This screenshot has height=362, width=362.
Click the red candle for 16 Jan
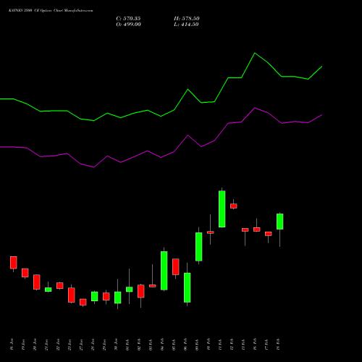click(14, 262)
